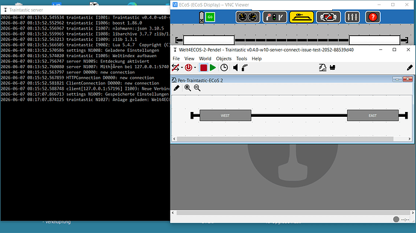Open the View menu
Screen dimensions: 416x233
[x=189, y=58]
